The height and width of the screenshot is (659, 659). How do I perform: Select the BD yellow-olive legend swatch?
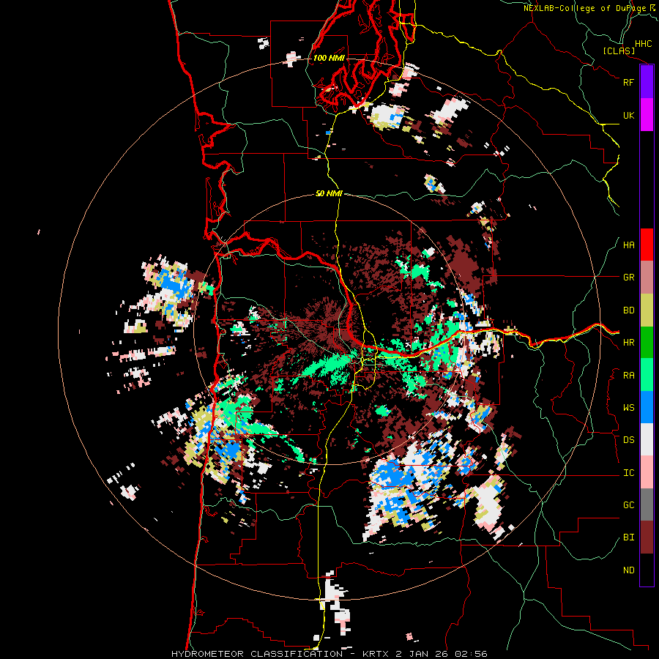click(x=647, y=310)
